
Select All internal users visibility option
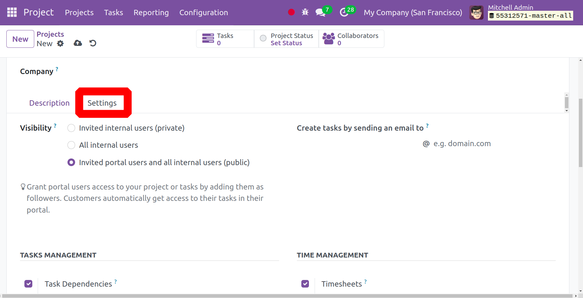tap(71, 145)
